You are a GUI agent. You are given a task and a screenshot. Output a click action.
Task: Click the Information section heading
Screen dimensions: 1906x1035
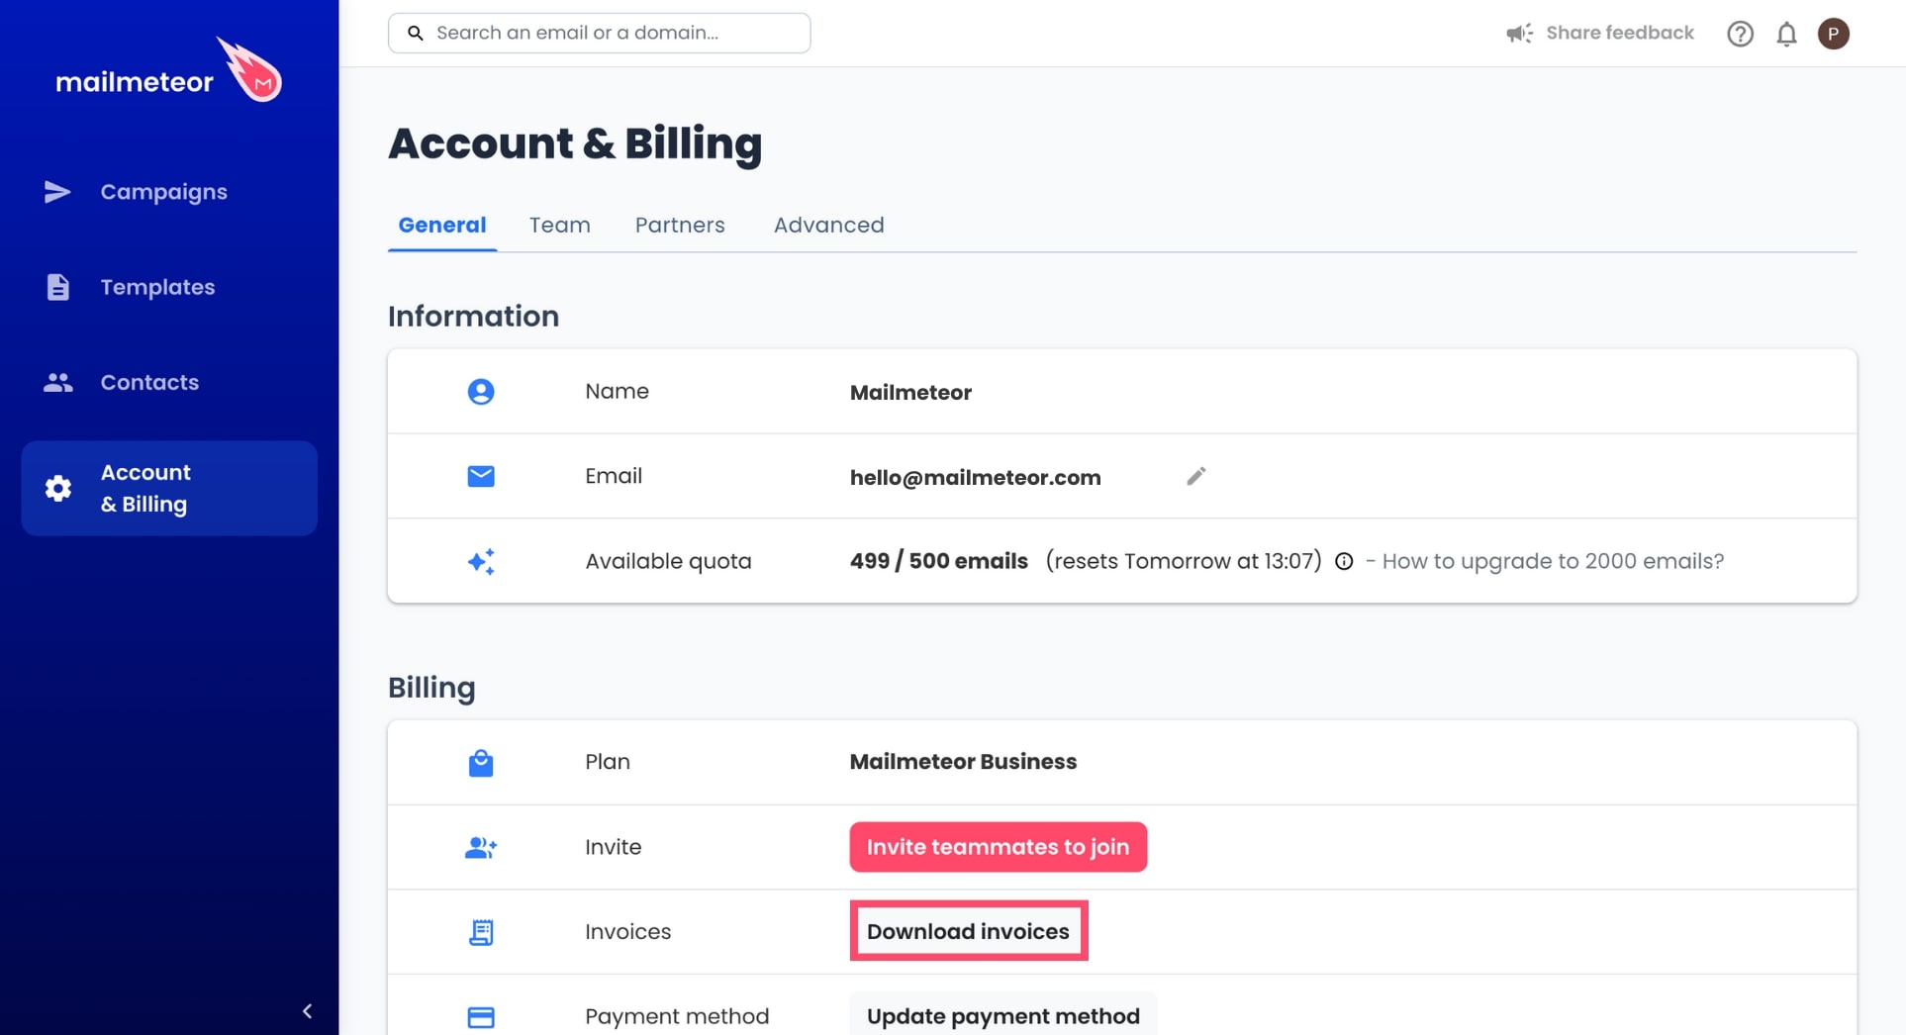click(x=473, y=317)
